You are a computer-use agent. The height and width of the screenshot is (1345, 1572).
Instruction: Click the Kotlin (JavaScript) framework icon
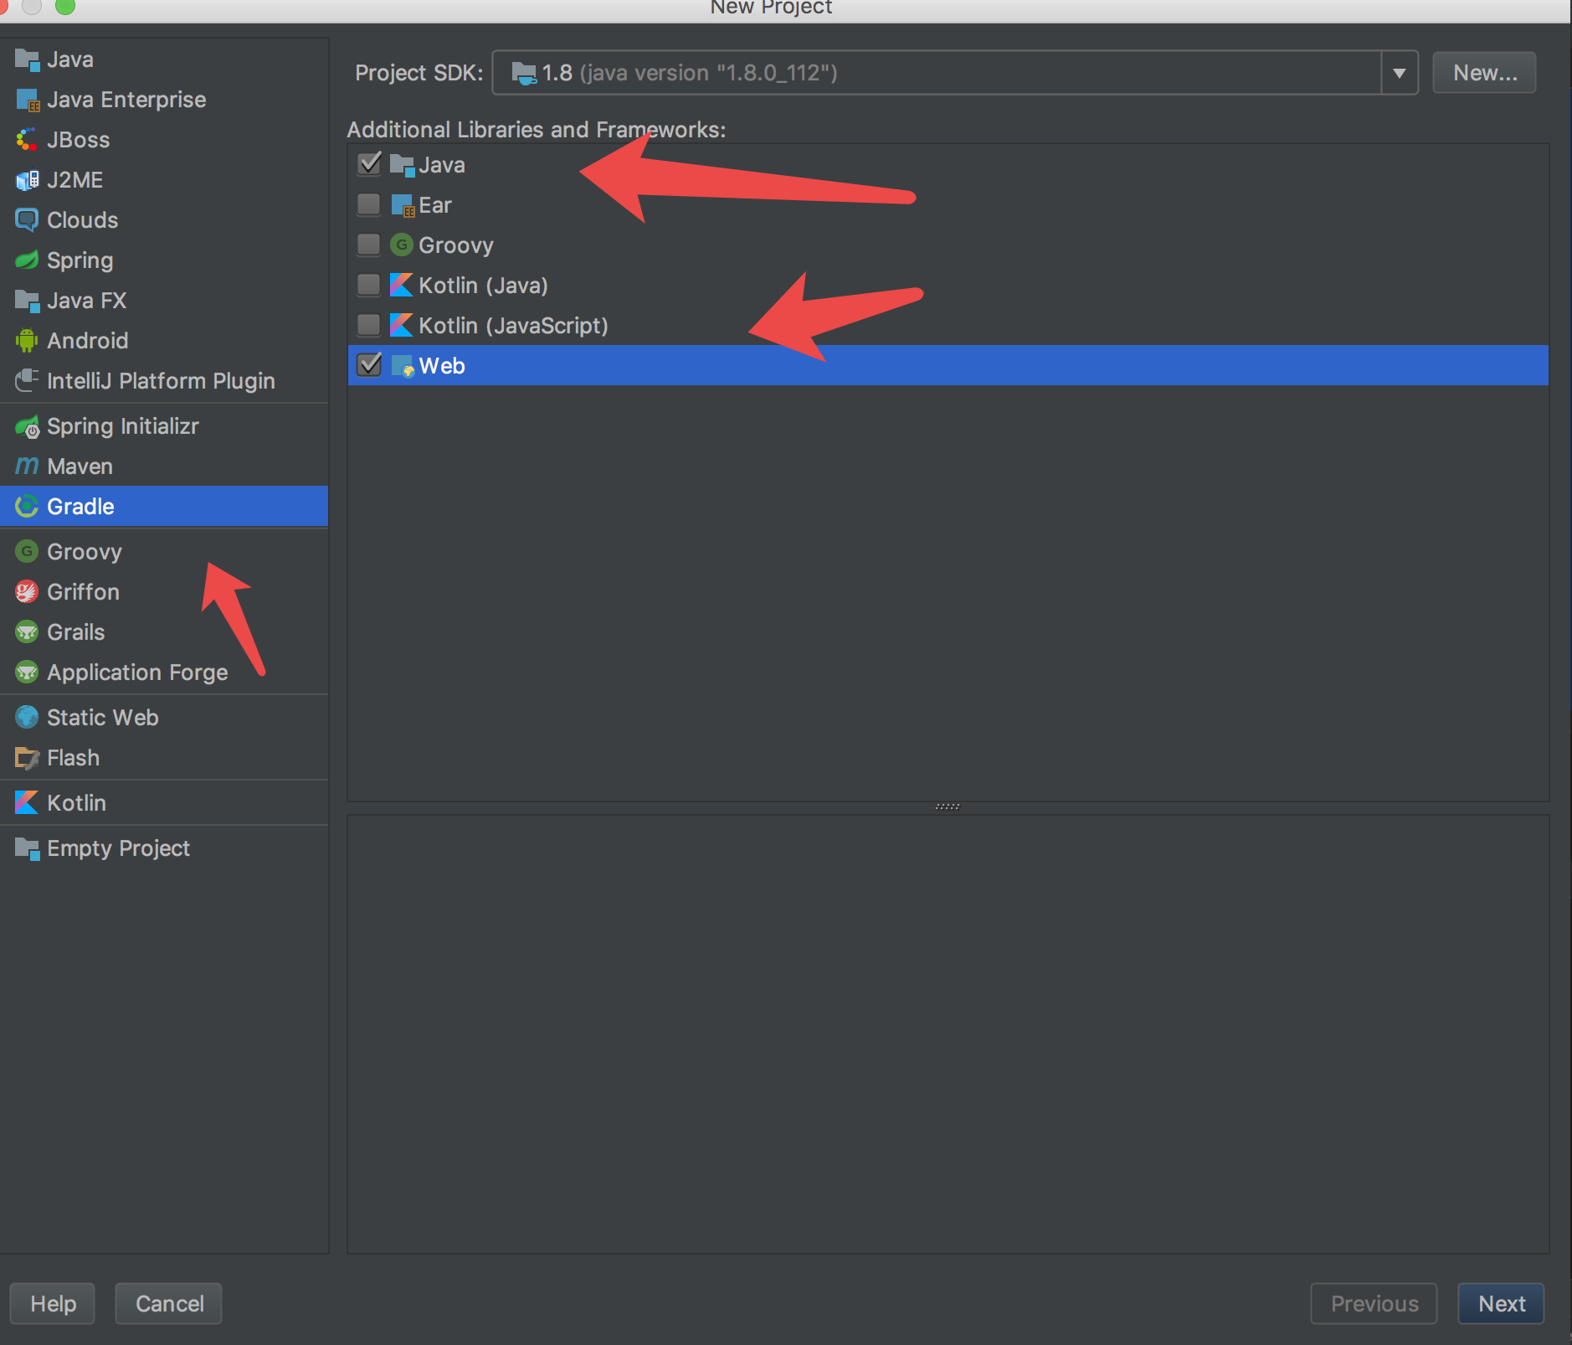point(402,325)
